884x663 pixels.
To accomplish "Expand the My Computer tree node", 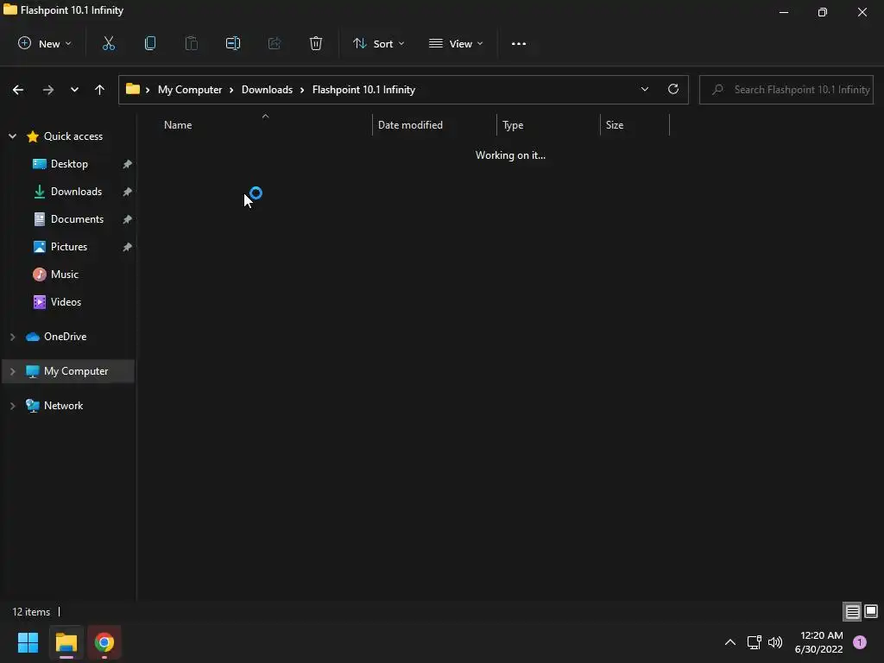I will (12, 371).
